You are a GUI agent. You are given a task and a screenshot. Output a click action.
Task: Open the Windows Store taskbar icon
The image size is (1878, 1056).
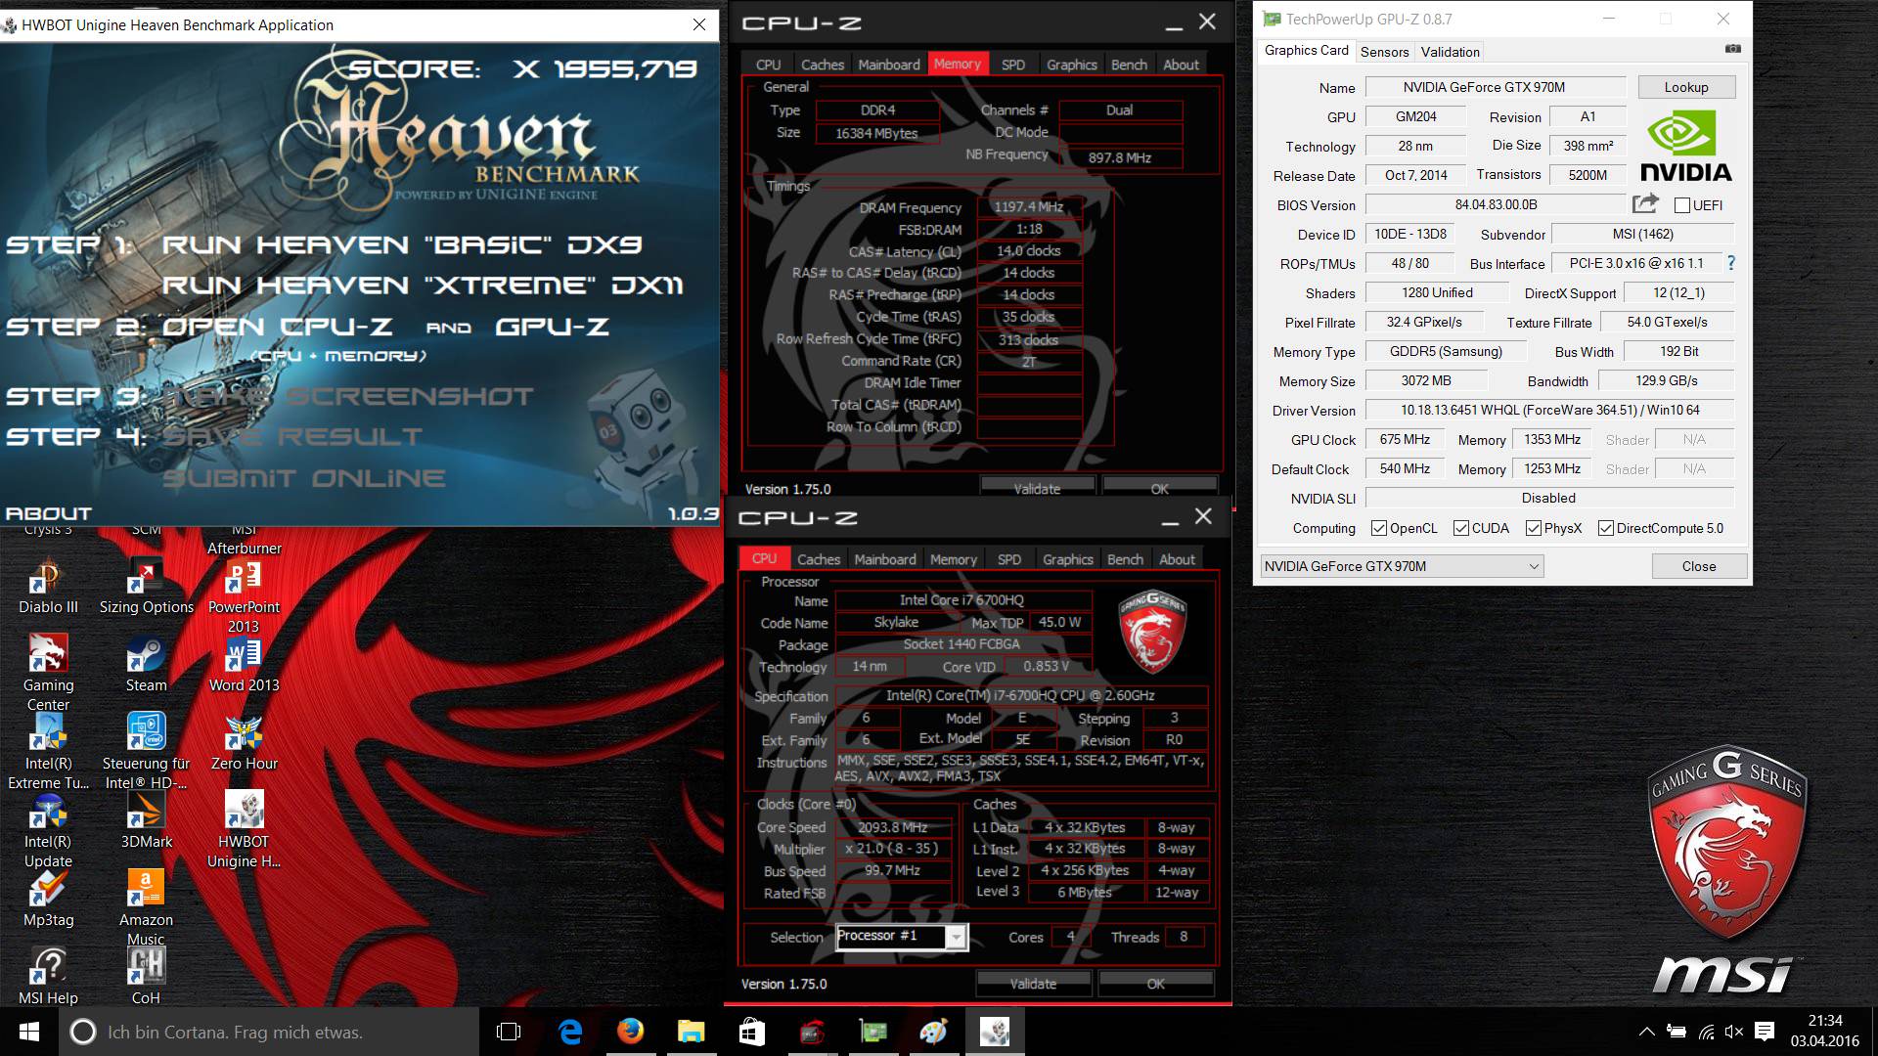pyautogui.click(x=751, y=1032)
